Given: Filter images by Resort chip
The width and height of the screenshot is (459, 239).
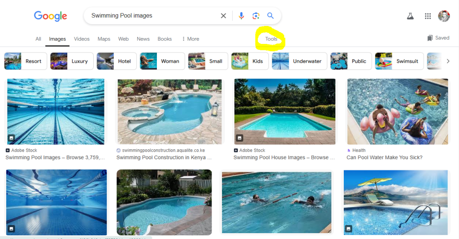Looking at the screenshot, I should pos(25,61).
